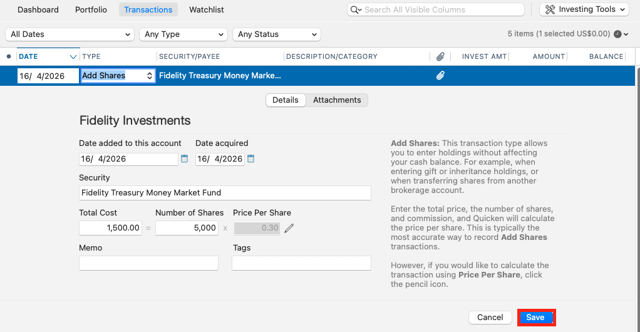Click the paperclip icon in transaction row

click(x=440, y=76)
